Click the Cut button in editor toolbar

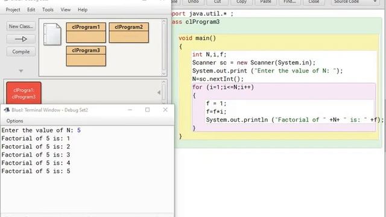pyautogui.click(x=217, y=2)
